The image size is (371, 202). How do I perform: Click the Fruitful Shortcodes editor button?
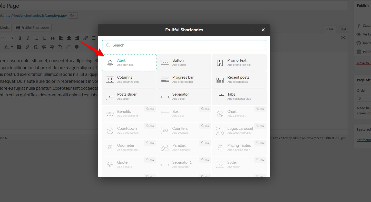tap(32, 27)
